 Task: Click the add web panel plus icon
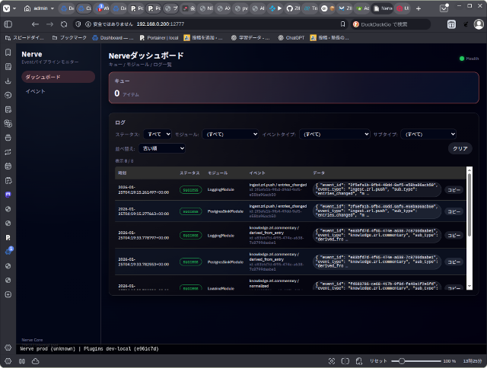click(8, 294)
